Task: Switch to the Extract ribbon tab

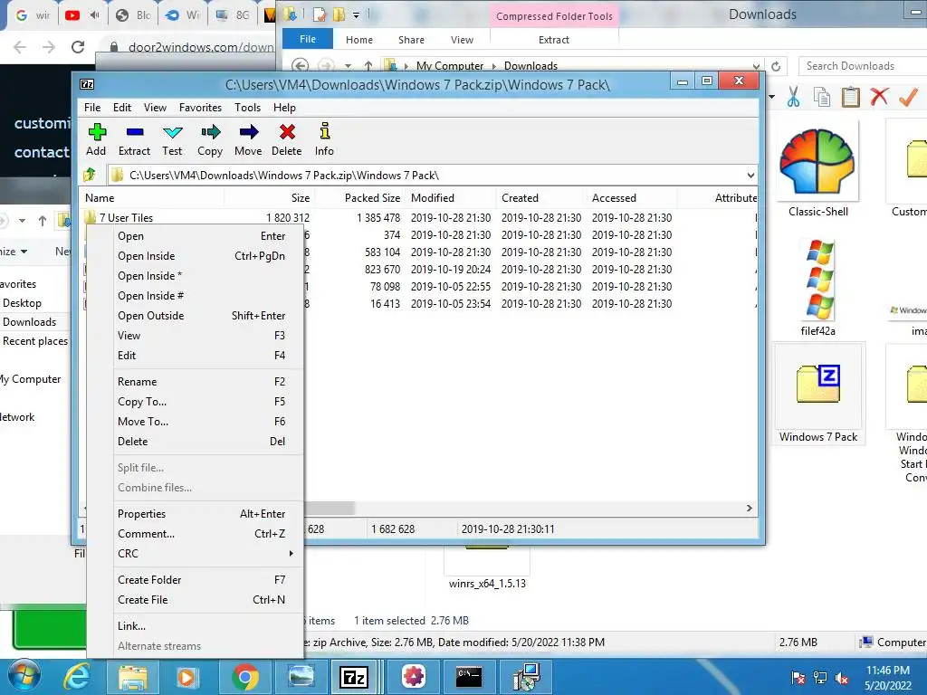Action: point(554,40)
